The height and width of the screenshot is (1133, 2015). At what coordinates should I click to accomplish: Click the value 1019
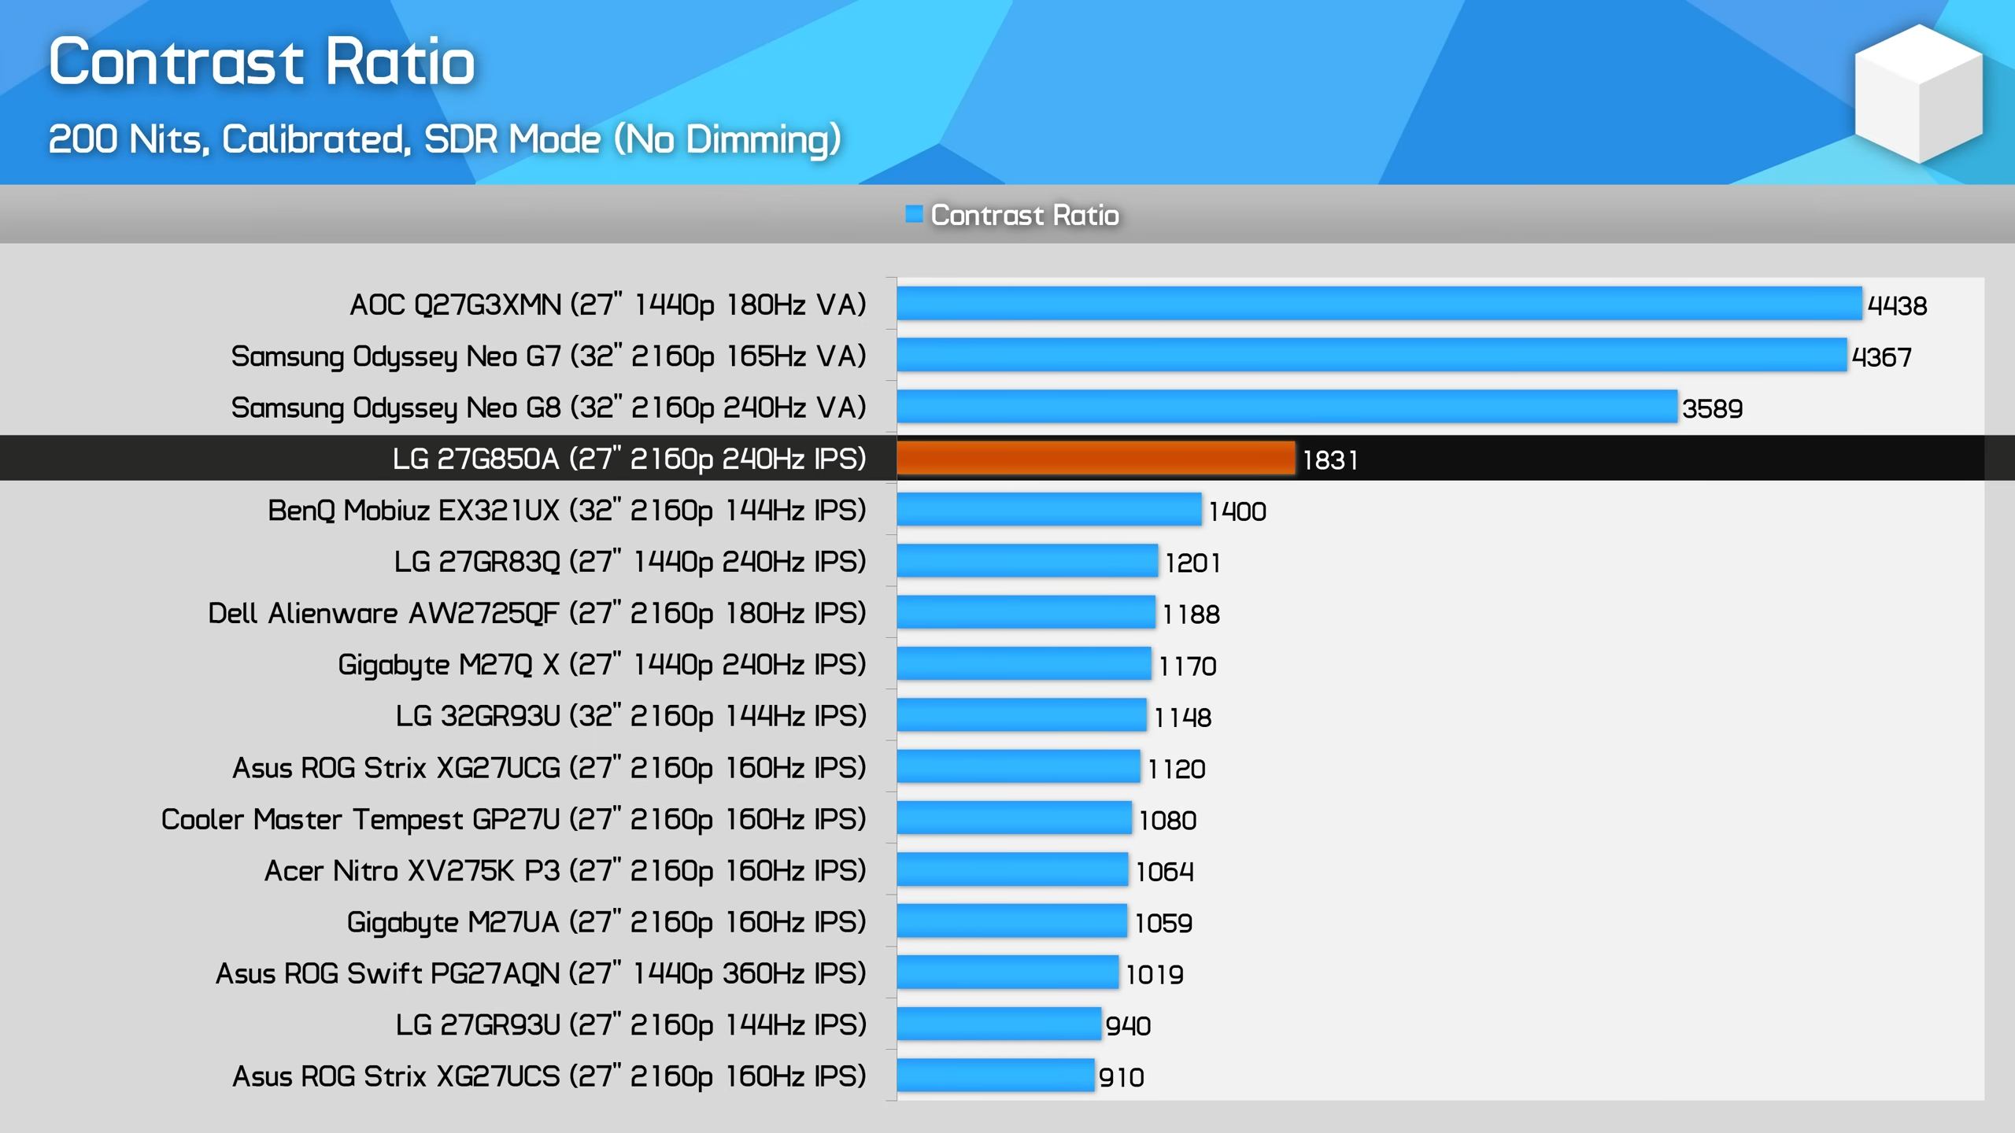[x=1154, y=975]
